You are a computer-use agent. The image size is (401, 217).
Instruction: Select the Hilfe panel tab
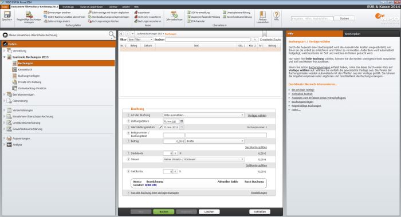(x=314, y=34)
